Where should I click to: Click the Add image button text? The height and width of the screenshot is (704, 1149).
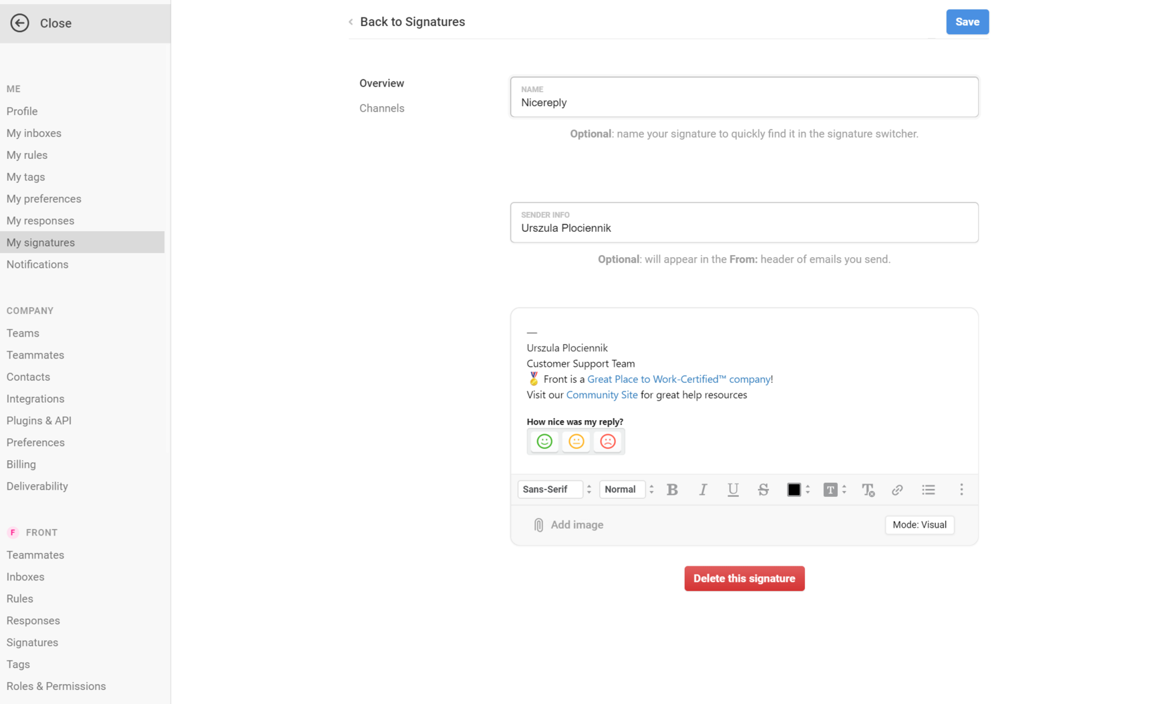(577, 525)
